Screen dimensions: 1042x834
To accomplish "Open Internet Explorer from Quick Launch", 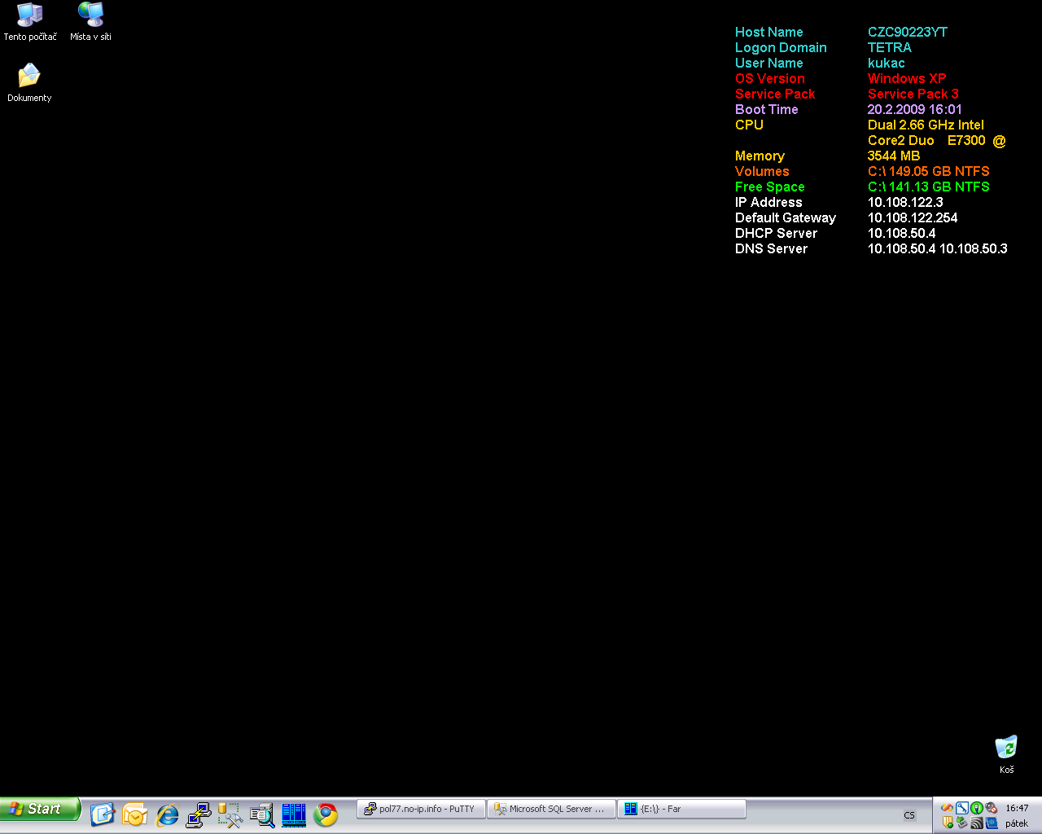I will [168, 814].
